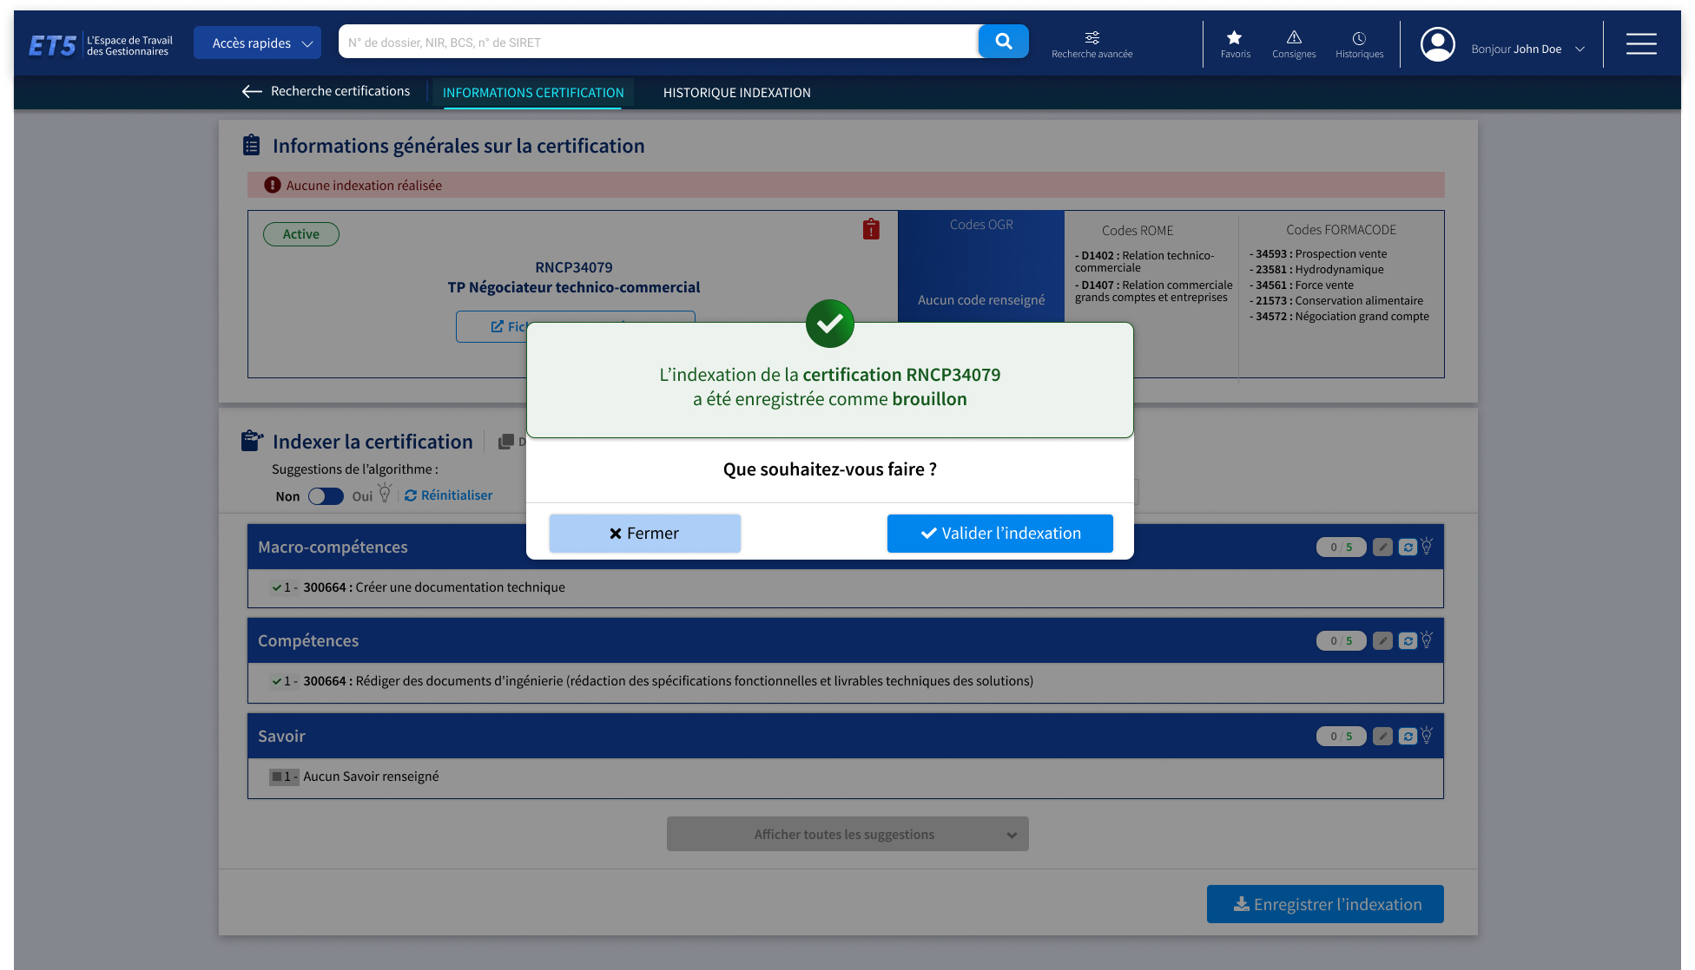The width and height of the screenshot is (1695, 970).
Task: Toggle check on Macro-compétences item 300664
Action: pyautogui.click(x=277, y=587)
